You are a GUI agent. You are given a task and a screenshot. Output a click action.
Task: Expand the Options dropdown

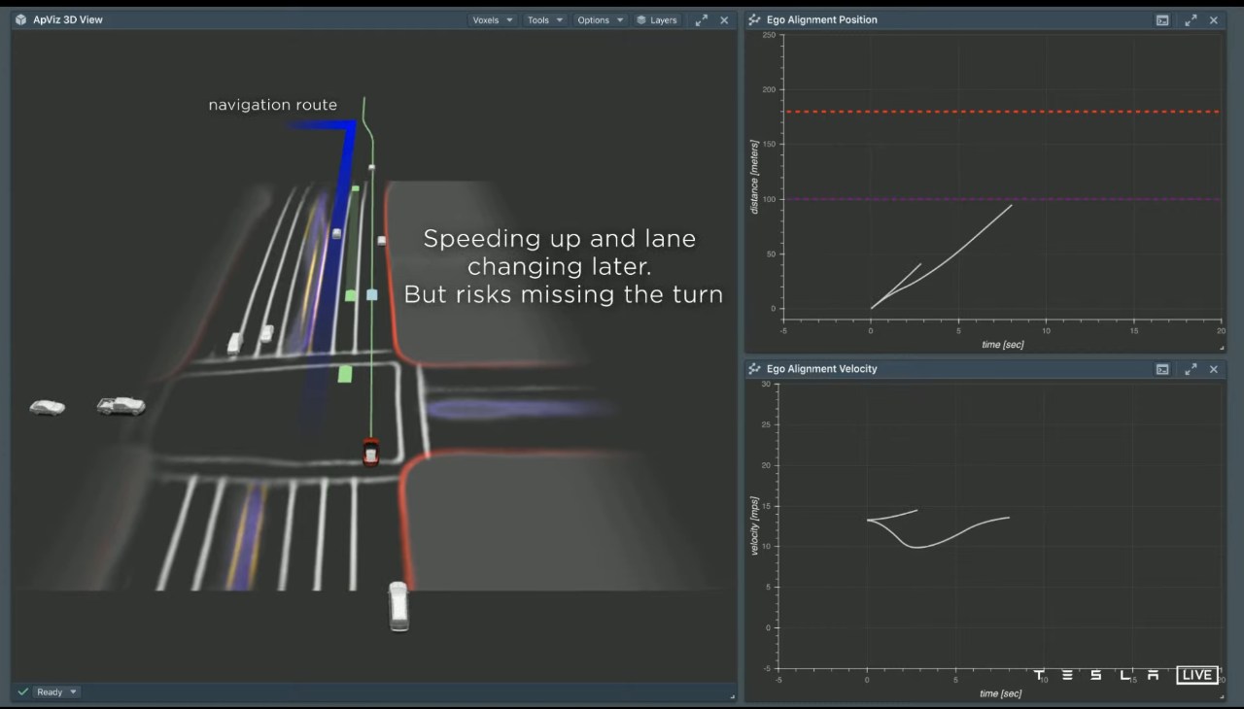pyautogui.click(x=600, y=19)
